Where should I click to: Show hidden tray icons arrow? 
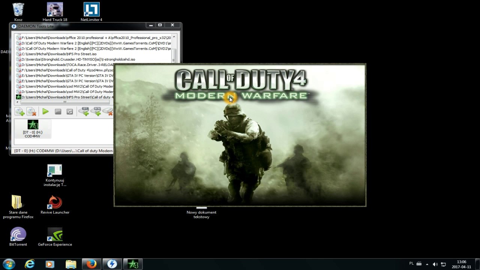(x=427, y=264)
